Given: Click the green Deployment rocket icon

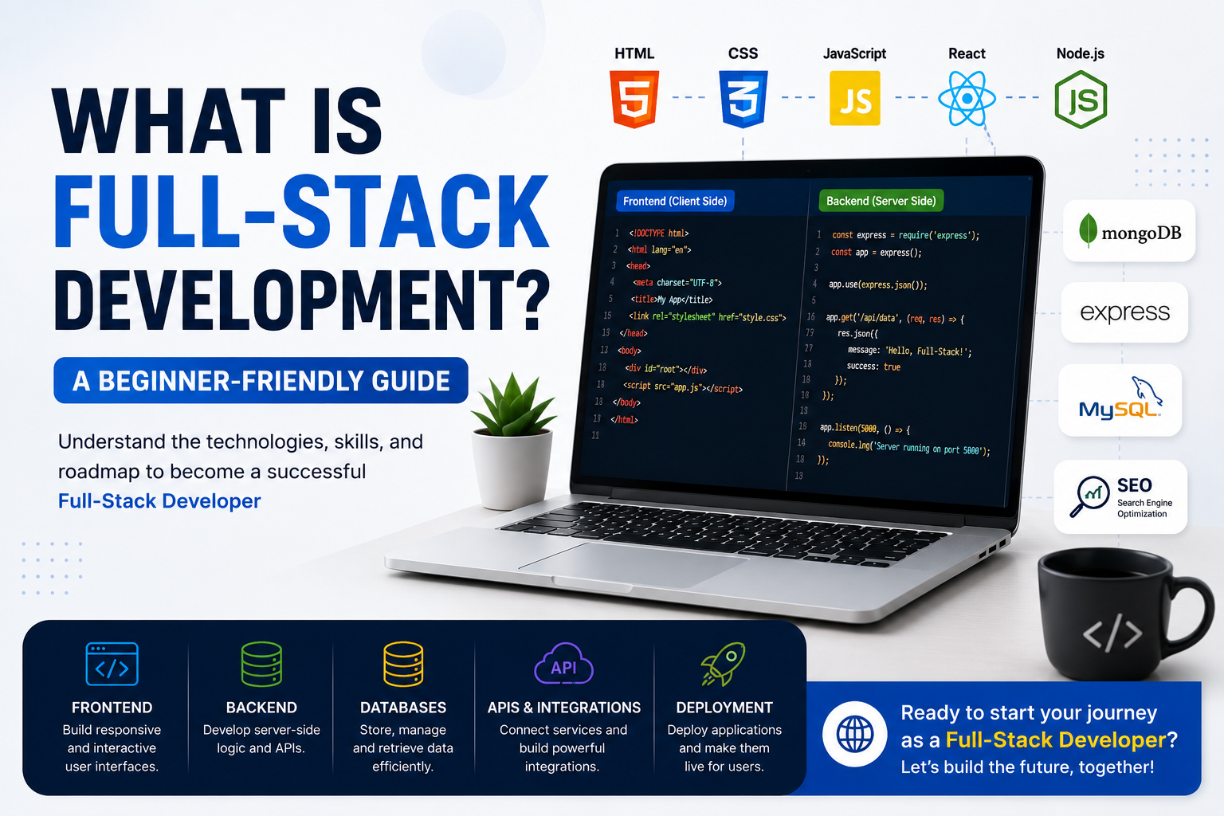Looking at the screenshot, I should pyautogui.click(x=723, y=664).
